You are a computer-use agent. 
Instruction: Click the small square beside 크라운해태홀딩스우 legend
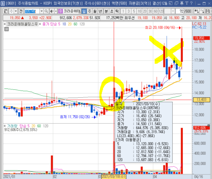click(5, 24)
